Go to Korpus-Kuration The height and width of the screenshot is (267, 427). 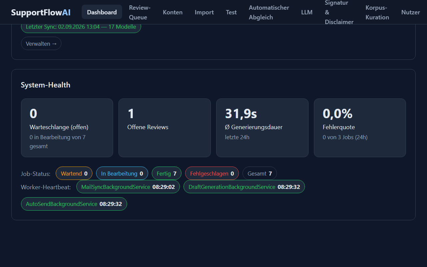click(377, 12)
